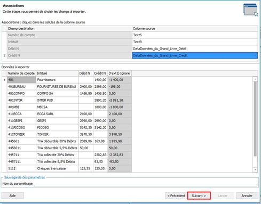
Task: Click the TVA déductible 20% Débits cell
Action: point(57,141)
